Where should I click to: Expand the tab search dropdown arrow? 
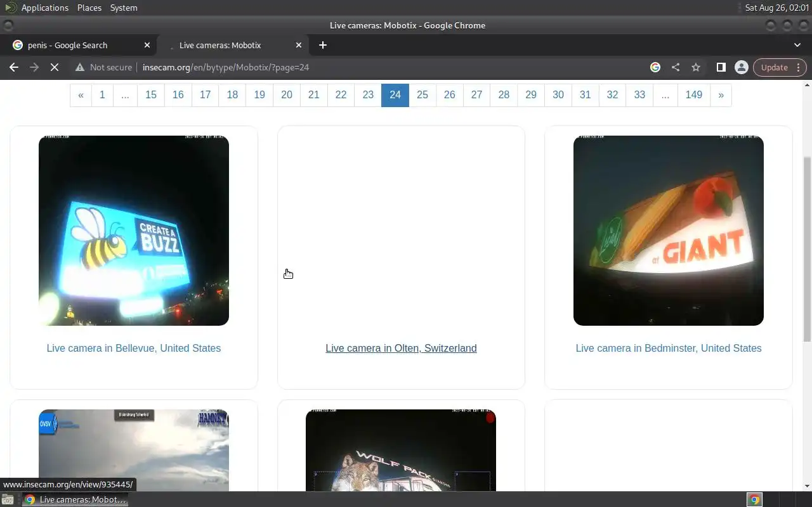(797, 45)
